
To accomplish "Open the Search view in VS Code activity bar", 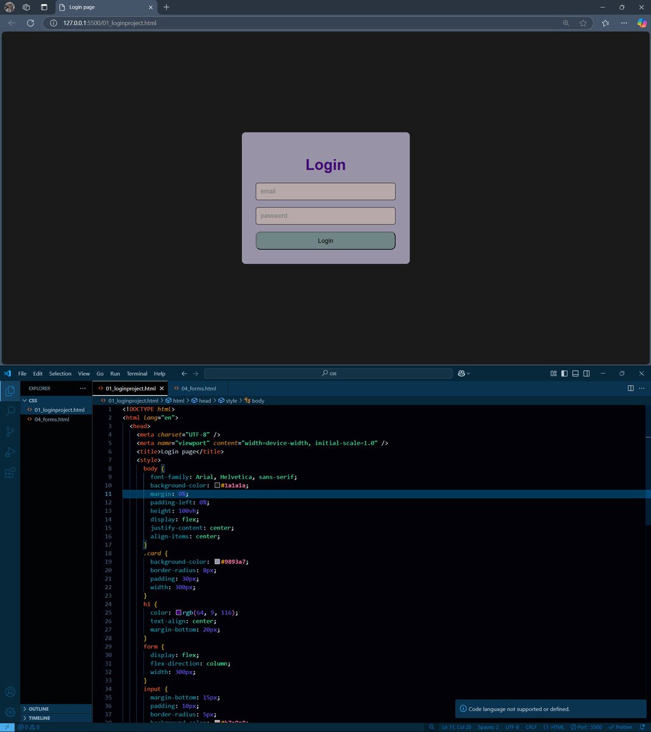I will click(x=10, y=412).
